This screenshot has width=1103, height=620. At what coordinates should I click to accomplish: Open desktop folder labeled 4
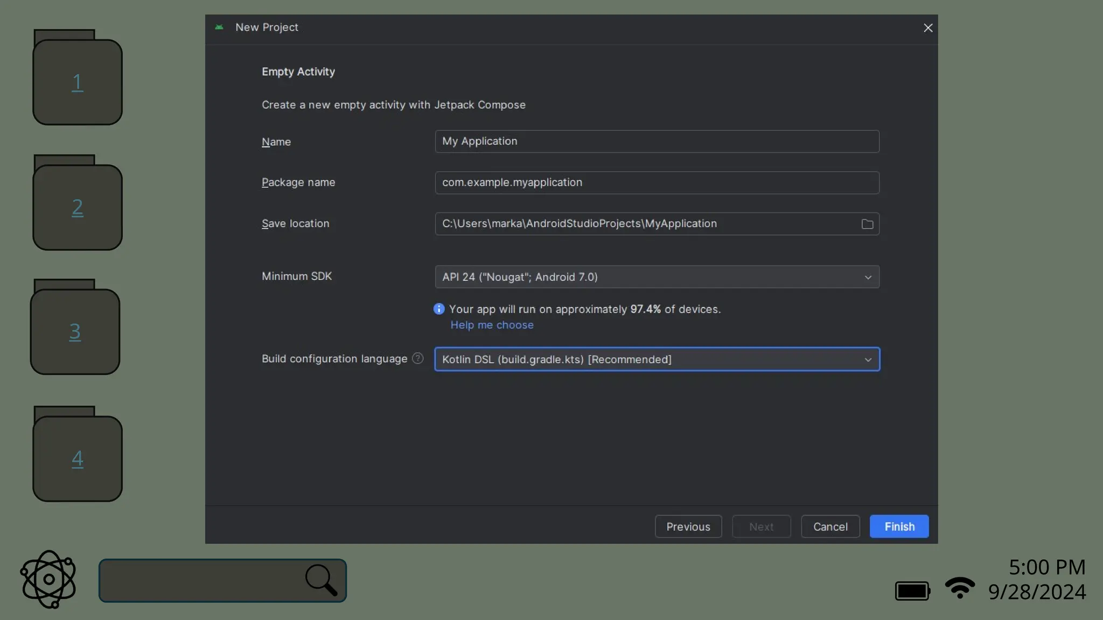[x=78, y=458]
